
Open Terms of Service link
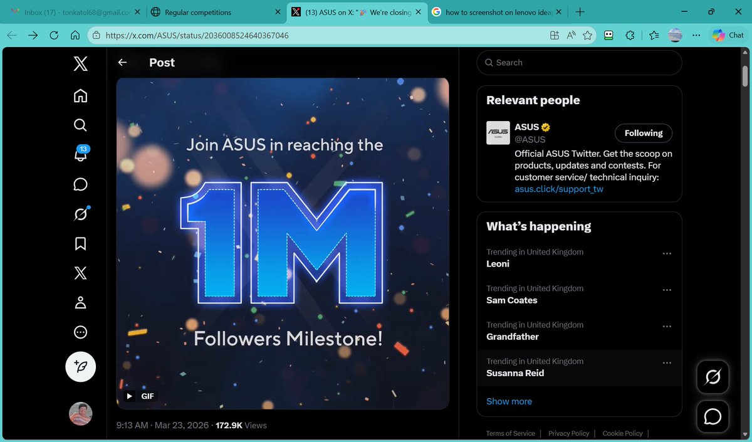pyautogui.click(x=511, y=433)
